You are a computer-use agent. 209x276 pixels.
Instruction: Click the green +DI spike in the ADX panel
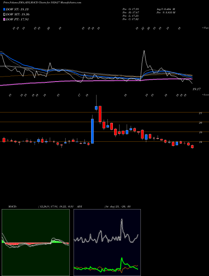pyautogui.click(x=122, y=258)
